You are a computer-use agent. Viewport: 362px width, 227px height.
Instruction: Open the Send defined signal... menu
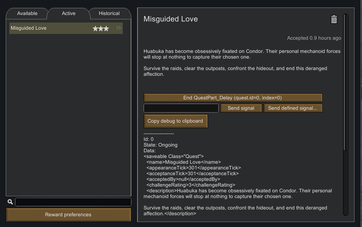(293, 108)
